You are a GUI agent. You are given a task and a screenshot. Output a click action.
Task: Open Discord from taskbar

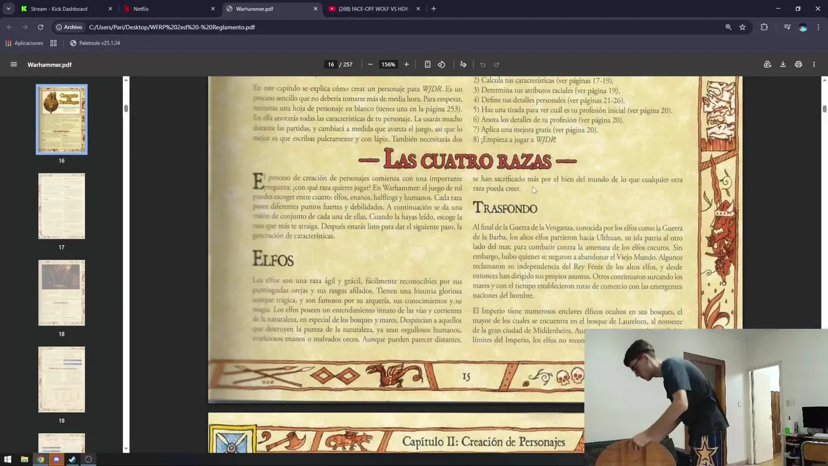coord(56,460)
